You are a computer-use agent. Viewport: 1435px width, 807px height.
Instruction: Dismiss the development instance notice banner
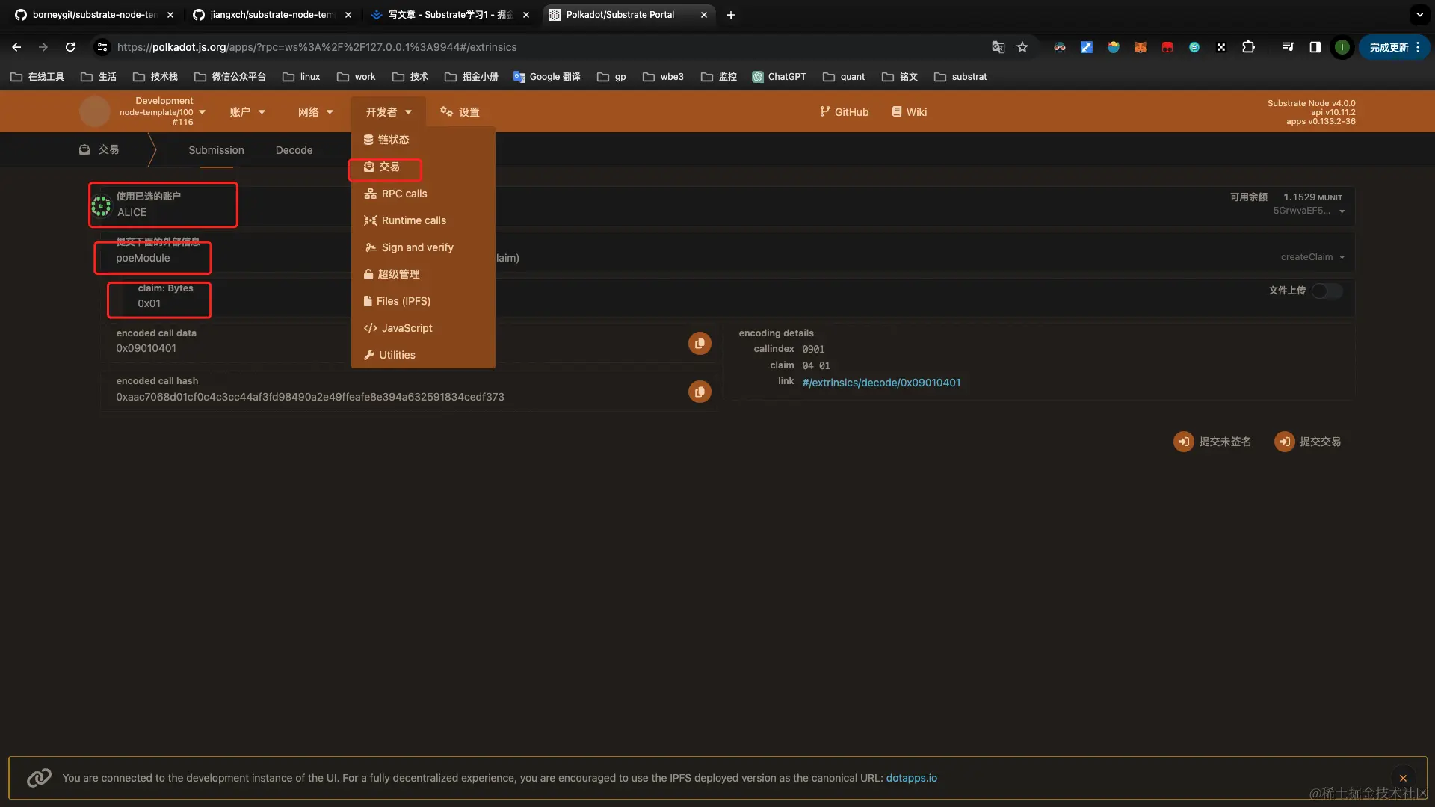coord(1403,778)
